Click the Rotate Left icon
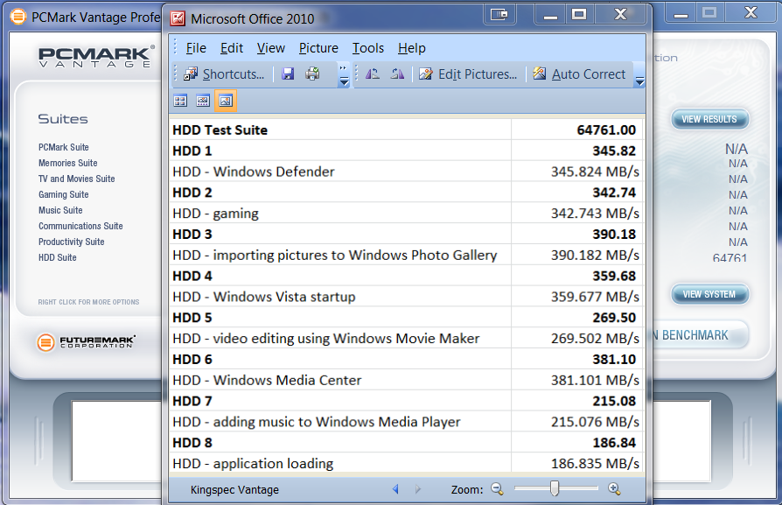Image resolution: width=782 pixels, height=505 pixels. [x=373, y=74]
